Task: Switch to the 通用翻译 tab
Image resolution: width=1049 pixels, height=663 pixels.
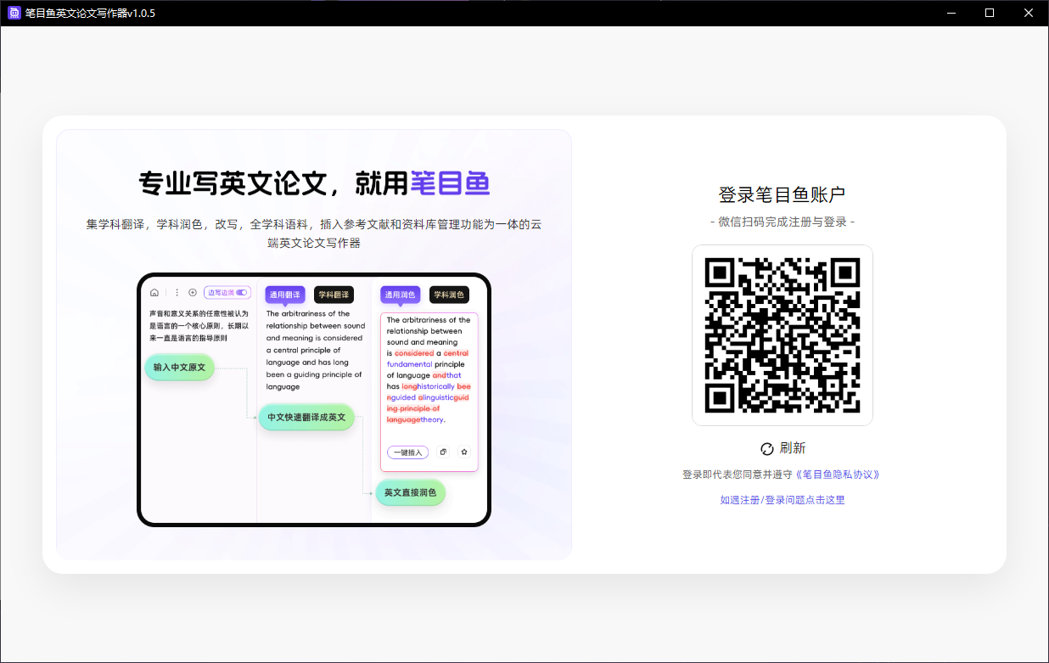Action: pyautogui.click(x=285, y=295)
